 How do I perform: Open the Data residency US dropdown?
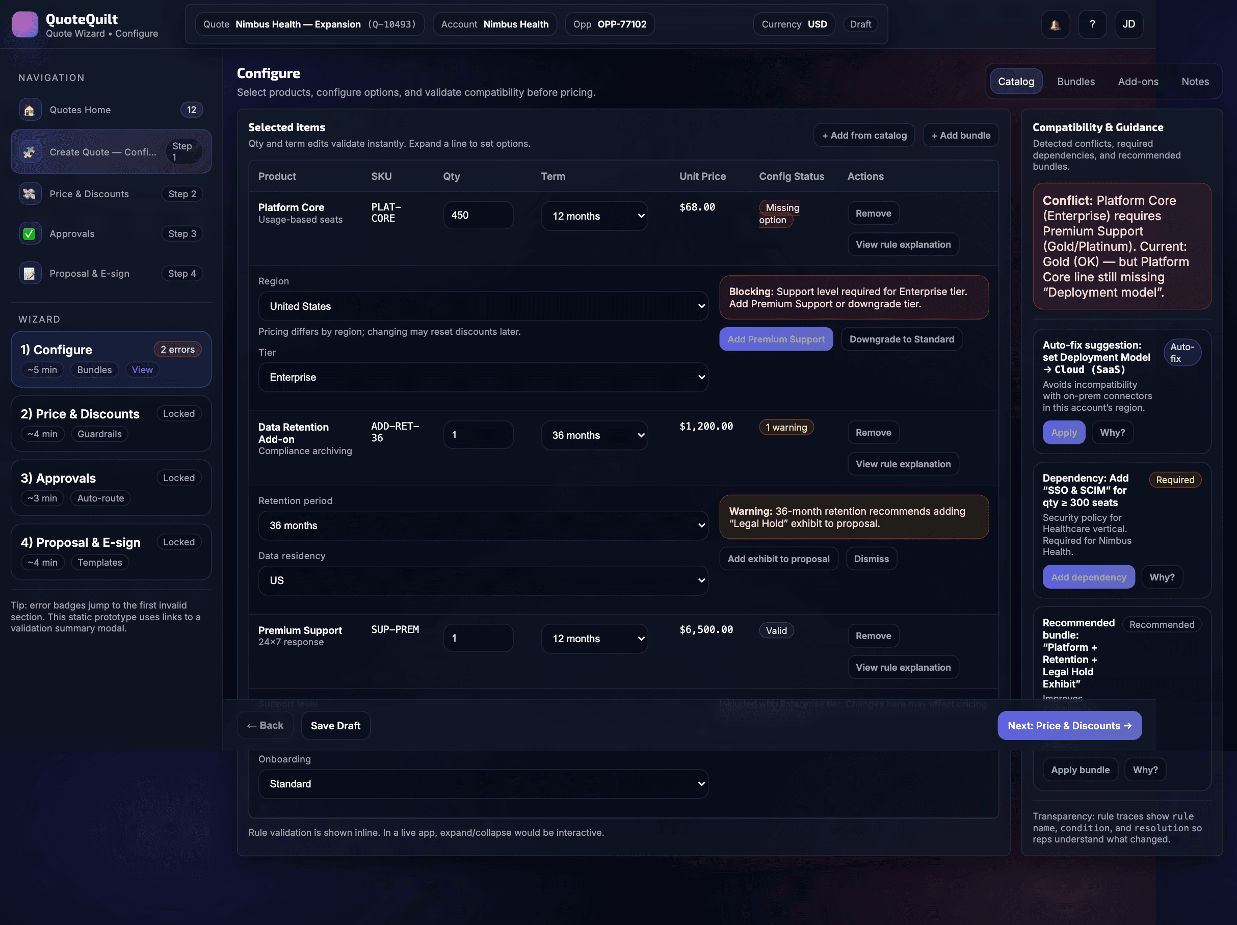click(x=483, y=580)
